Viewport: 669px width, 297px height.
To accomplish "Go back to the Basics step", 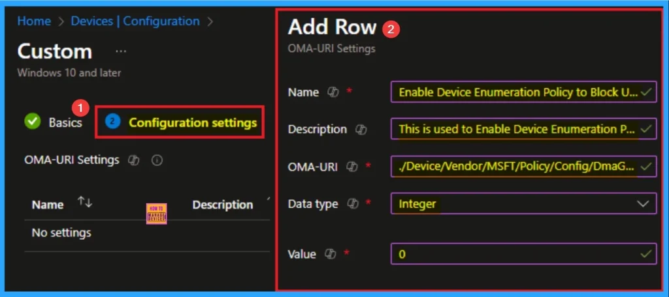I will [65, 122].
